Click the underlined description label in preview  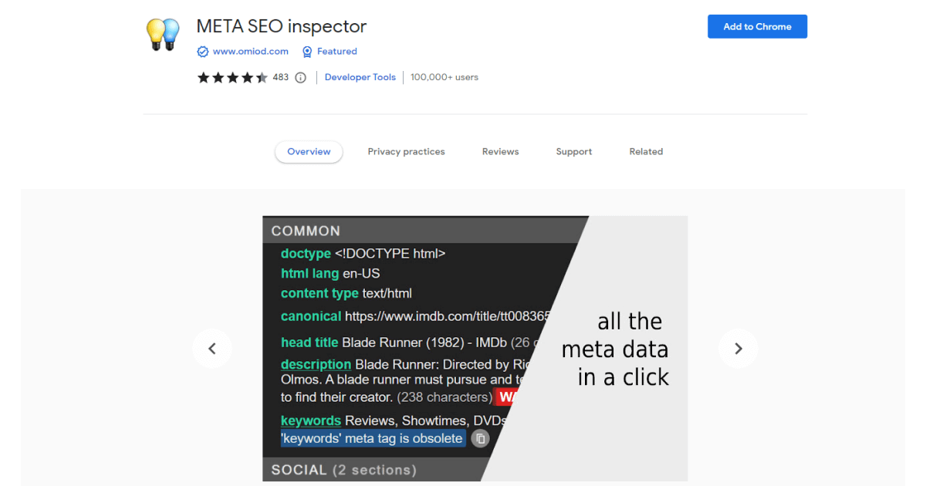[x=316, y=364]
